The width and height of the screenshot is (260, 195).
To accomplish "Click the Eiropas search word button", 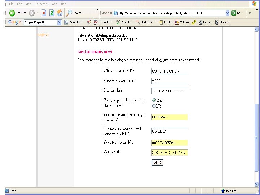I will coord(205,22).
